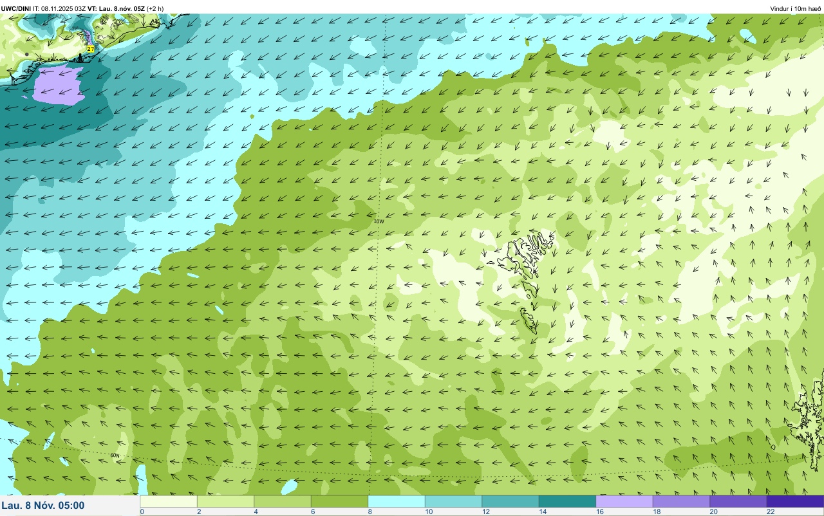
Task: Click the '(+2 h)' forecast offset text
Action: pyautogui.click(x=155, y=8)
